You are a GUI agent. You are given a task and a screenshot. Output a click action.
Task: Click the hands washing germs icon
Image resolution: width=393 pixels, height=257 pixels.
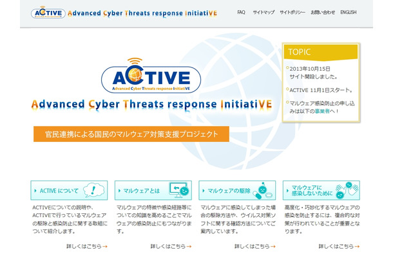(x=347, y=190)
